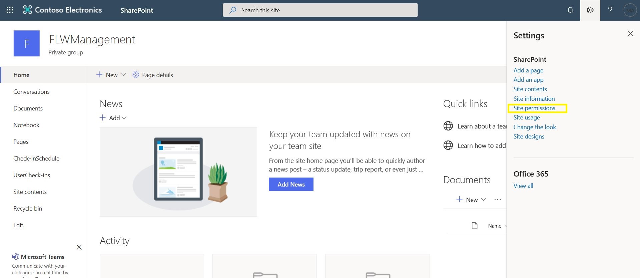Click the Page details gear icon
The image size is (640, 278).
135,75
